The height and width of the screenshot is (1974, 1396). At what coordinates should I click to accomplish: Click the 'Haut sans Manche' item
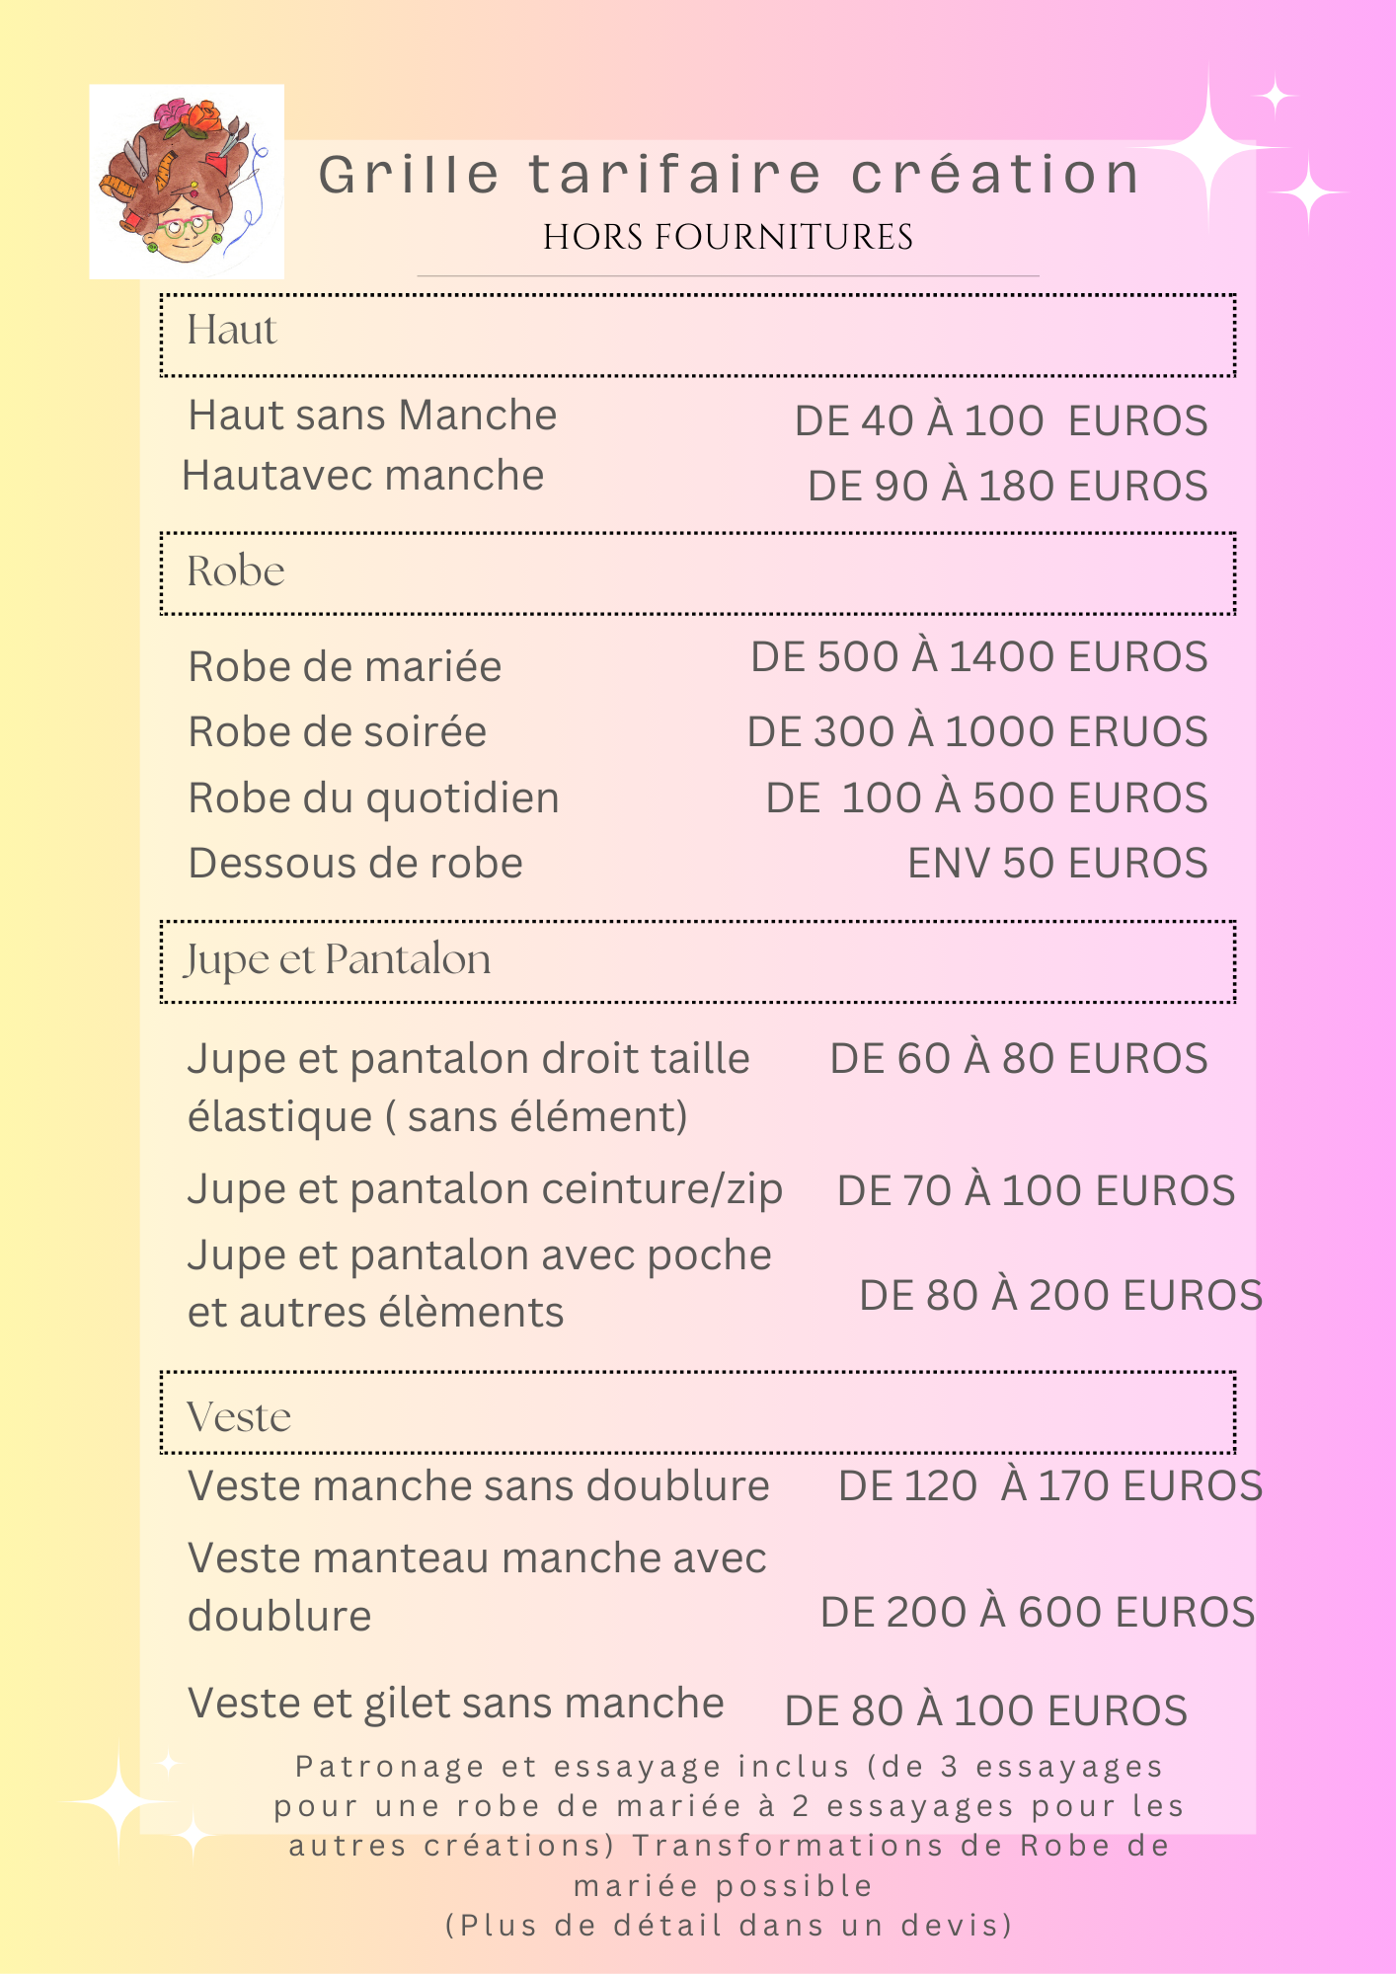point(372,416)
